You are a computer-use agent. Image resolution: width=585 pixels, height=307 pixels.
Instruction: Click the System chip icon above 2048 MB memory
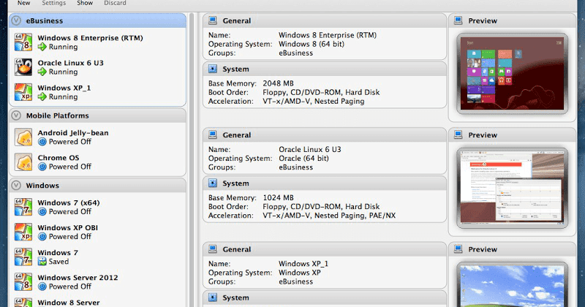pos(213,69)
